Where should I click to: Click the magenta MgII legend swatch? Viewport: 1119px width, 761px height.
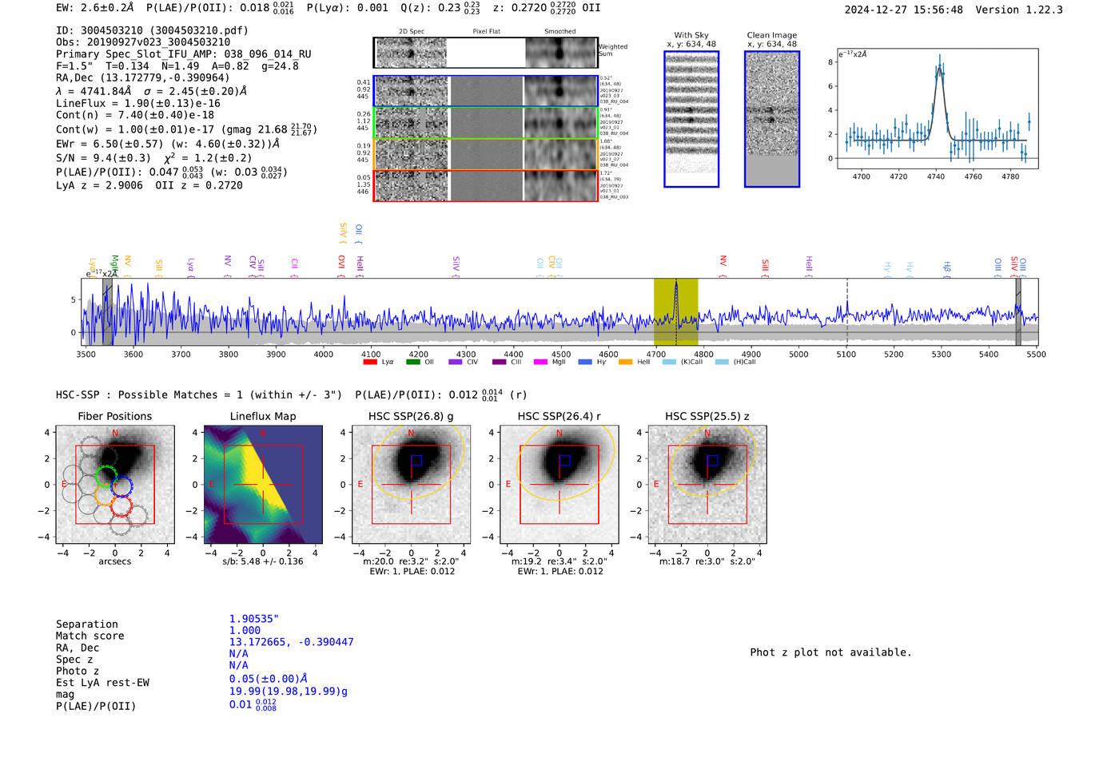click(x=540, y=363)
